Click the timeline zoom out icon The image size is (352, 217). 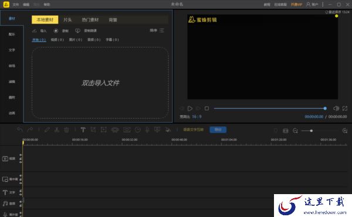(x=295, y=131)
